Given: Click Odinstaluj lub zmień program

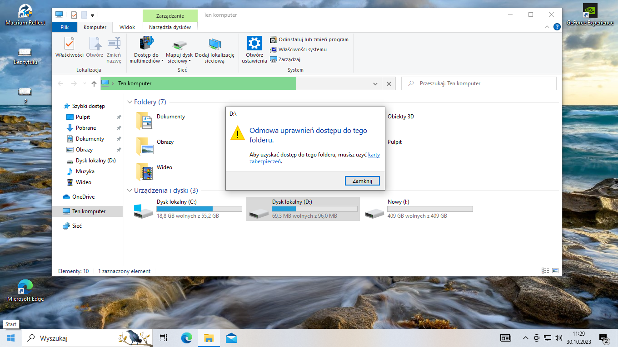Looking at the screenshot, I should 309,39.
